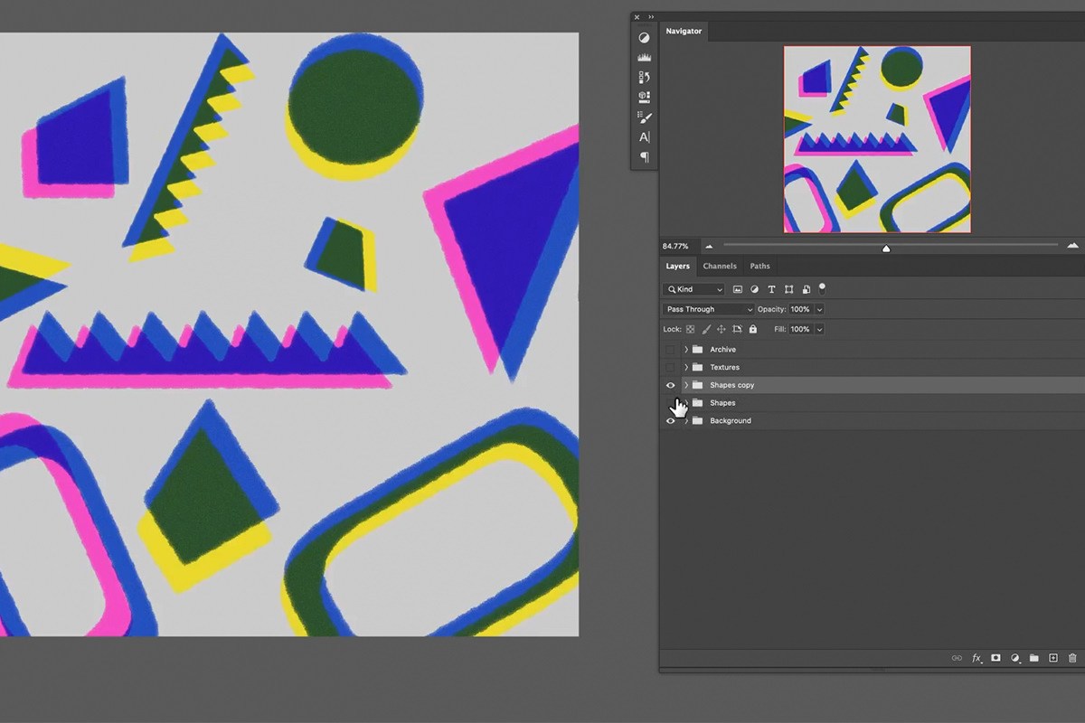Image resolution: width=1085 pixels, height=723 pixels.
Task: Hide the Background group
Action: 670,421
